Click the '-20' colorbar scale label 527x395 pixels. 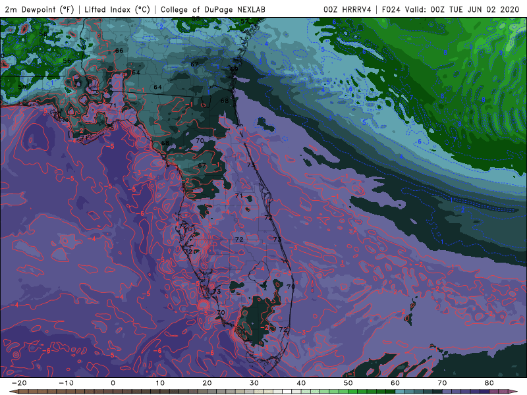19,383
